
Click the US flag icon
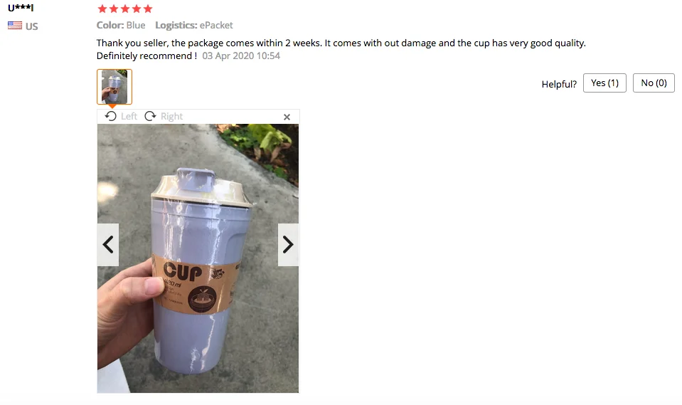(15, 26)
